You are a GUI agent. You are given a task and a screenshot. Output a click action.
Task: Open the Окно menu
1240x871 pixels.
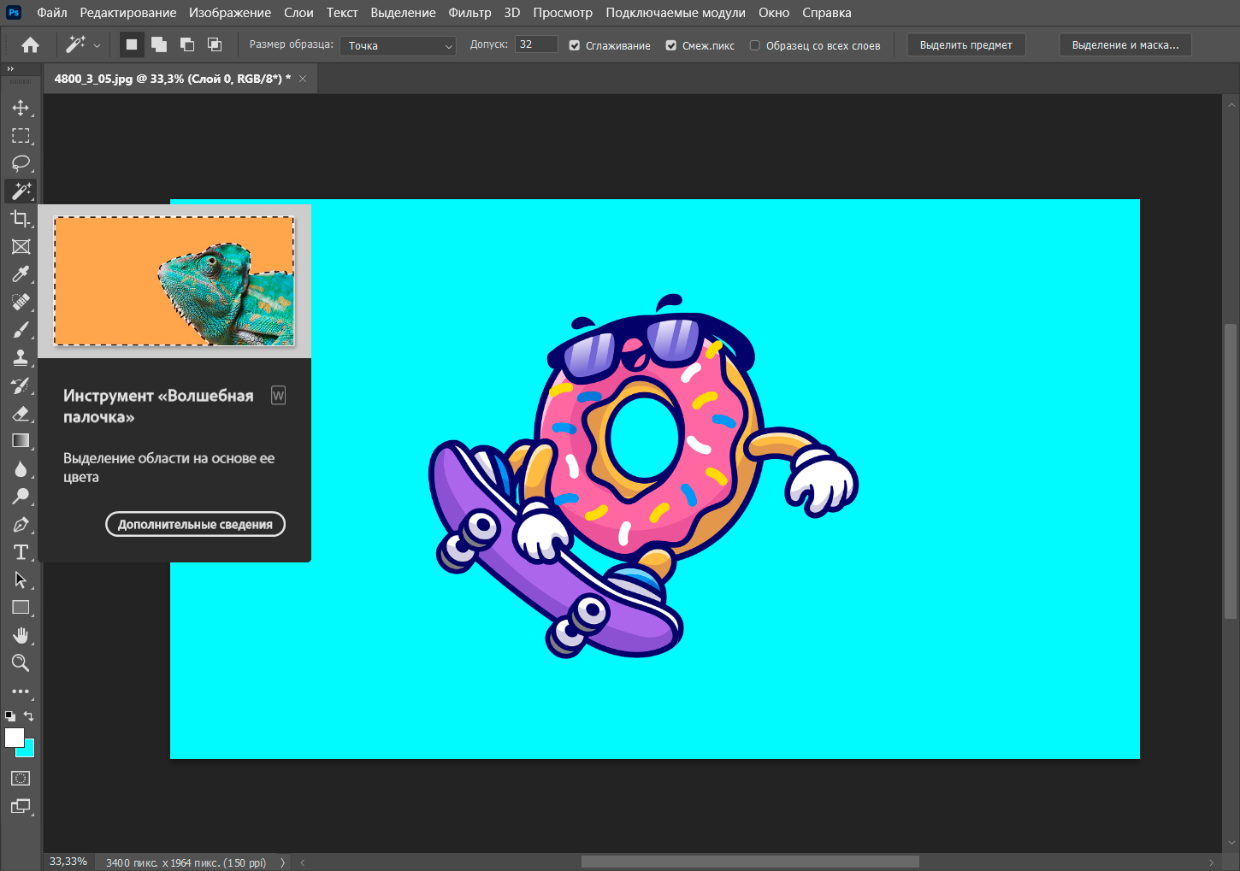click(774, 13)
